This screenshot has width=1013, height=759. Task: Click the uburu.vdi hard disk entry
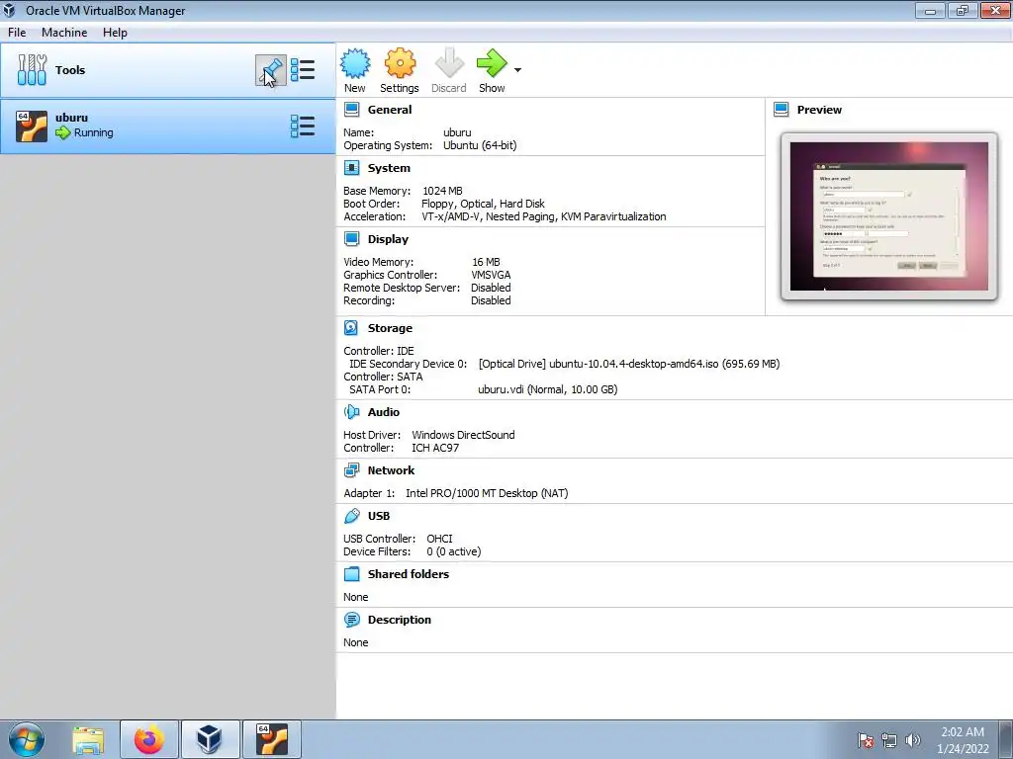[x=548, y=389]
